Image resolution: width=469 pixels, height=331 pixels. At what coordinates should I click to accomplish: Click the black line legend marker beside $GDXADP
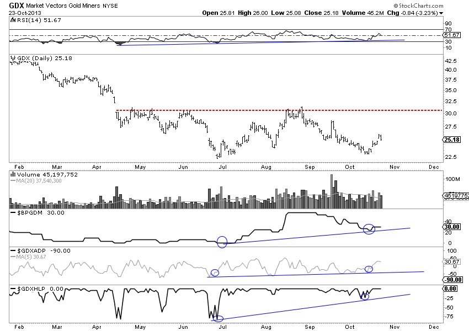[13, 250]
